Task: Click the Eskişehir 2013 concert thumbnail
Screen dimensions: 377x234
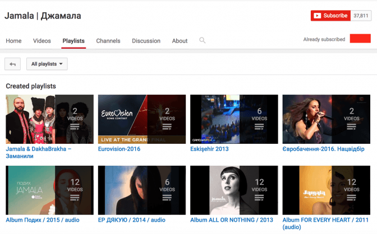Action: pyautogui.click(x=234, y=119)
